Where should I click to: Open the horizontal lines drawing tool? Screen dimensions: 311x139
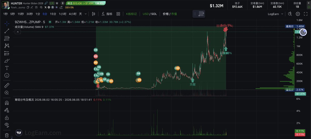tap(7, 38)
